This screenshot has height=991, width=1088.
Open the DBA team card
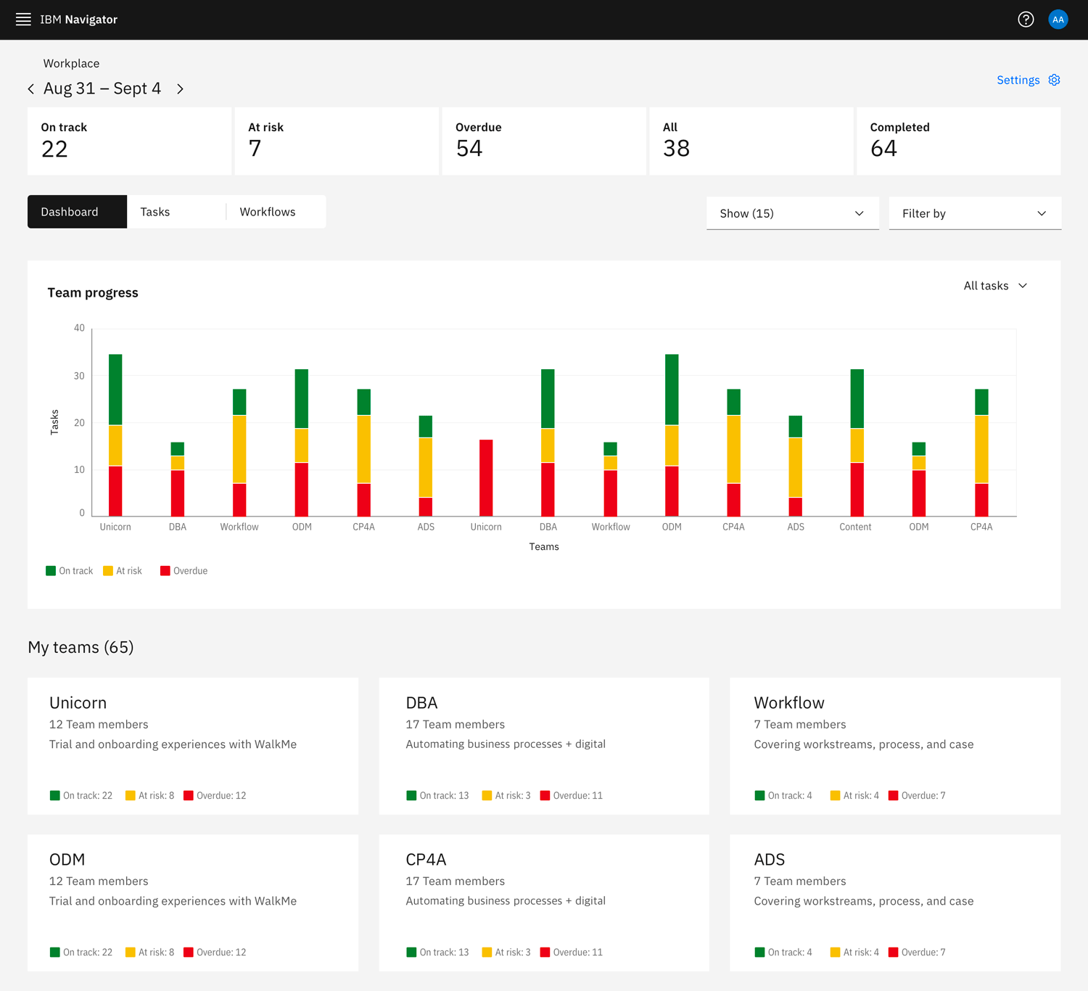click(544, 746)
